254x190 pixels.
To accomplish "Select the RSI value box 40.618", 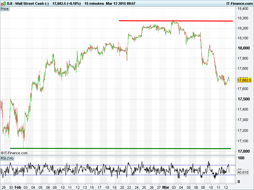I will [243, 172].
